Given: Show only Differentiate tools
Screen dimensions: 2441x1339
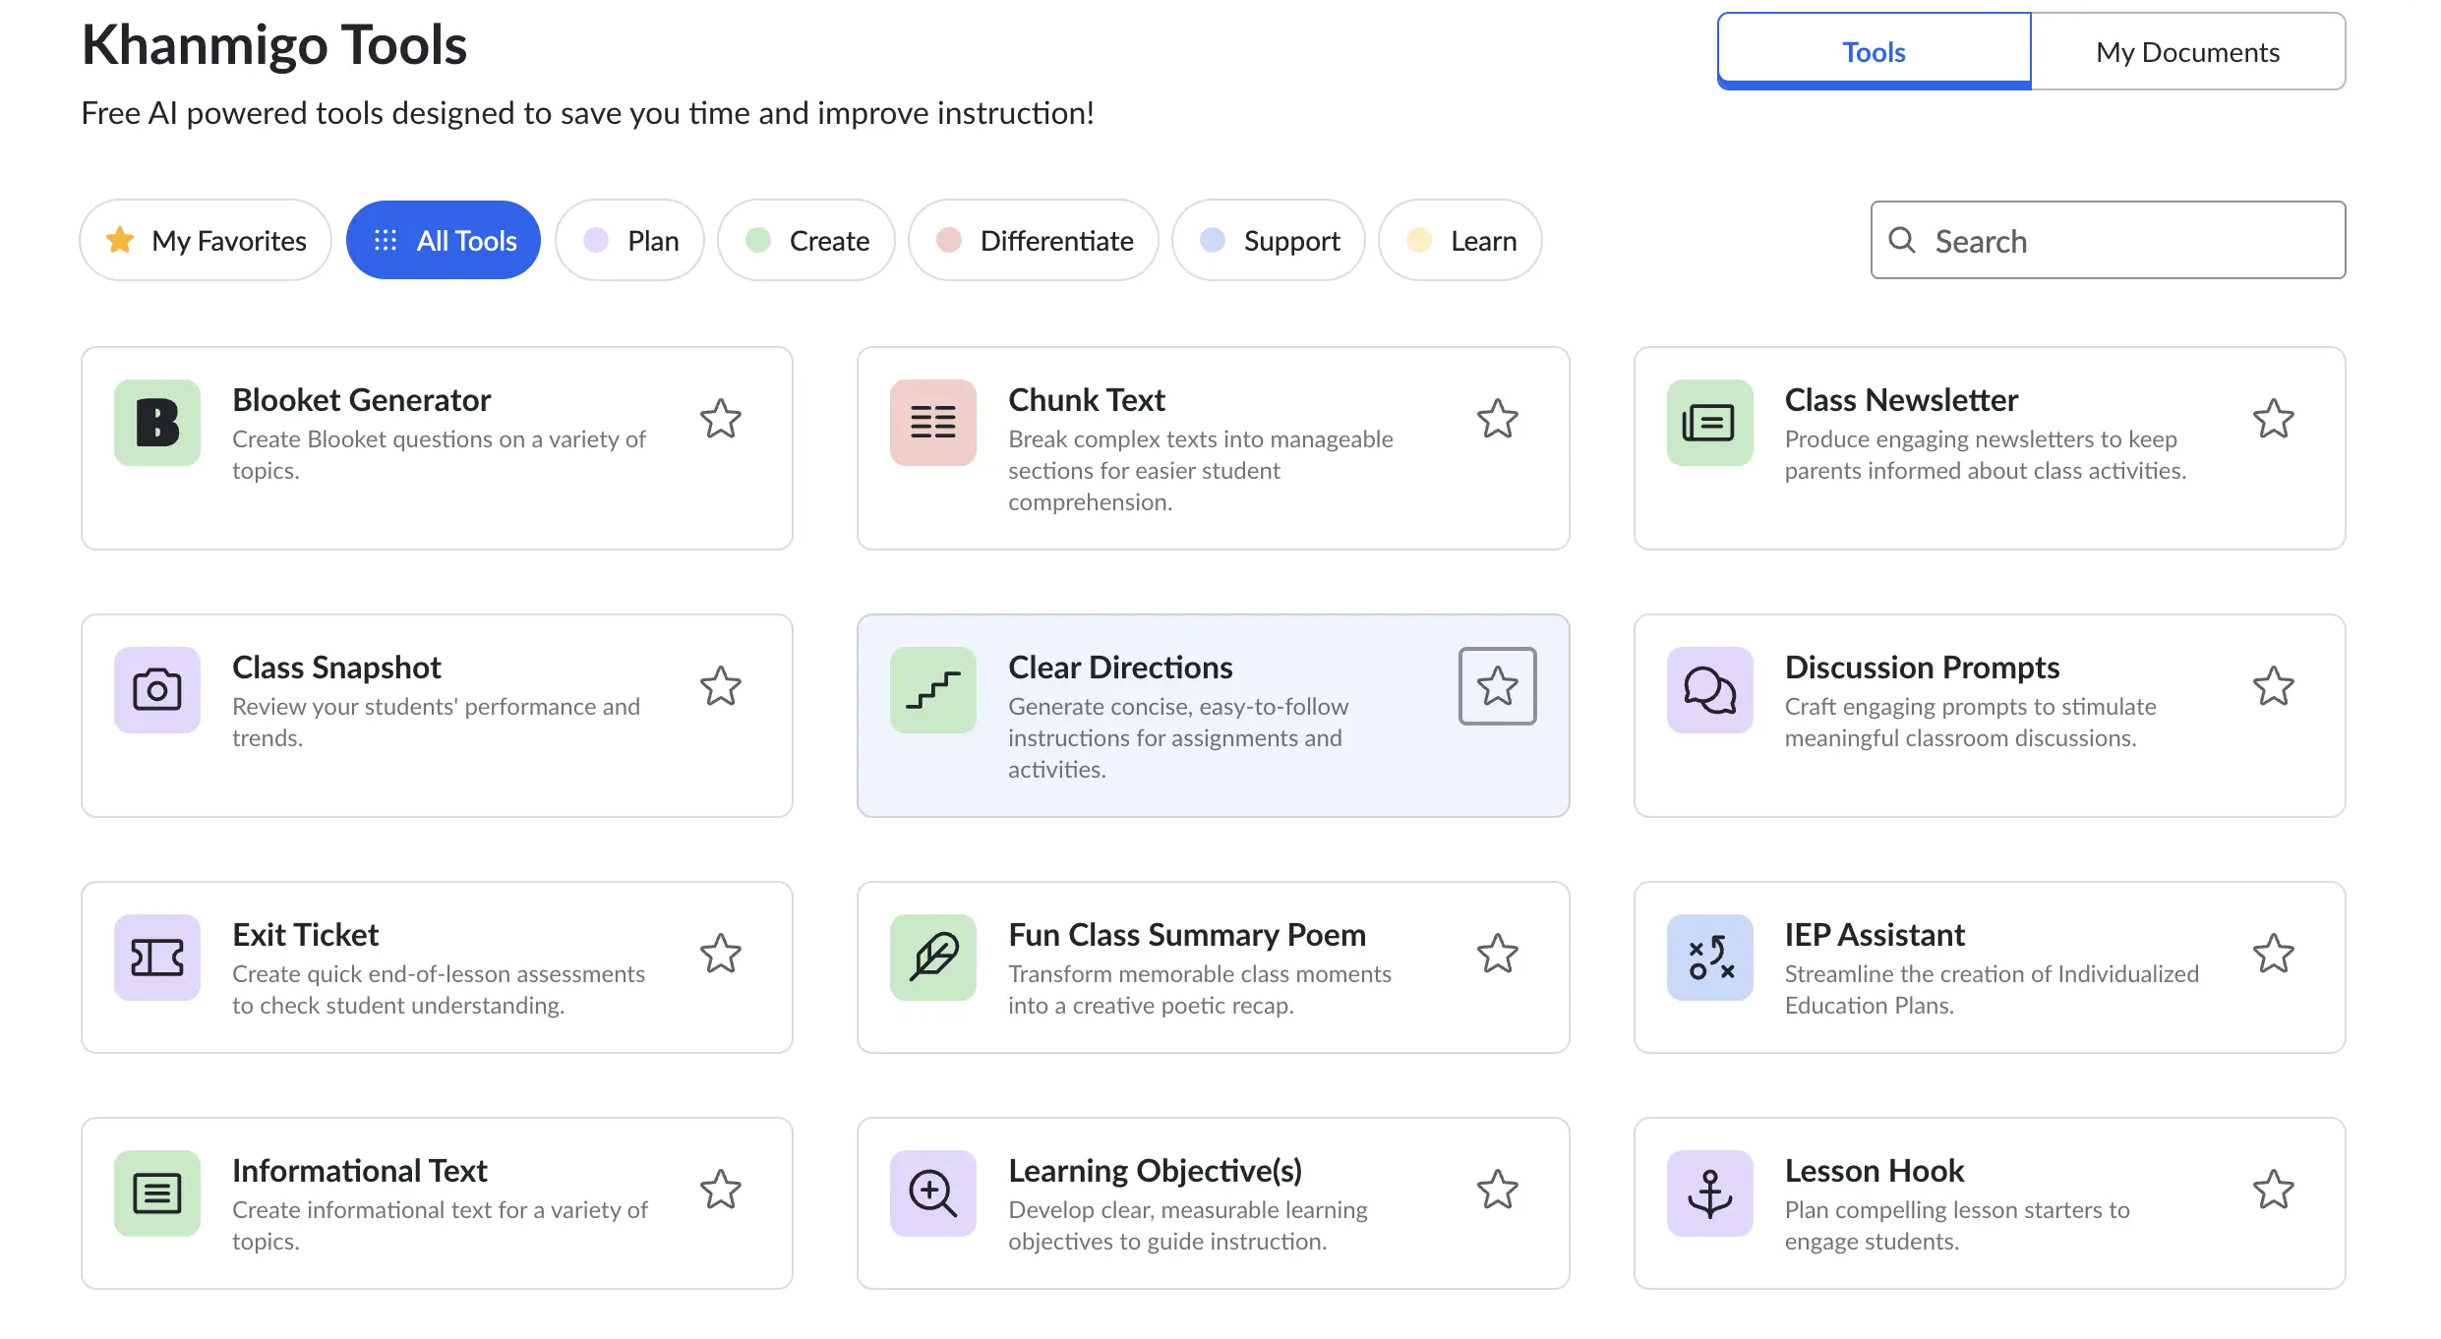Looking at the screenshot, I should tap(1034, 240).
